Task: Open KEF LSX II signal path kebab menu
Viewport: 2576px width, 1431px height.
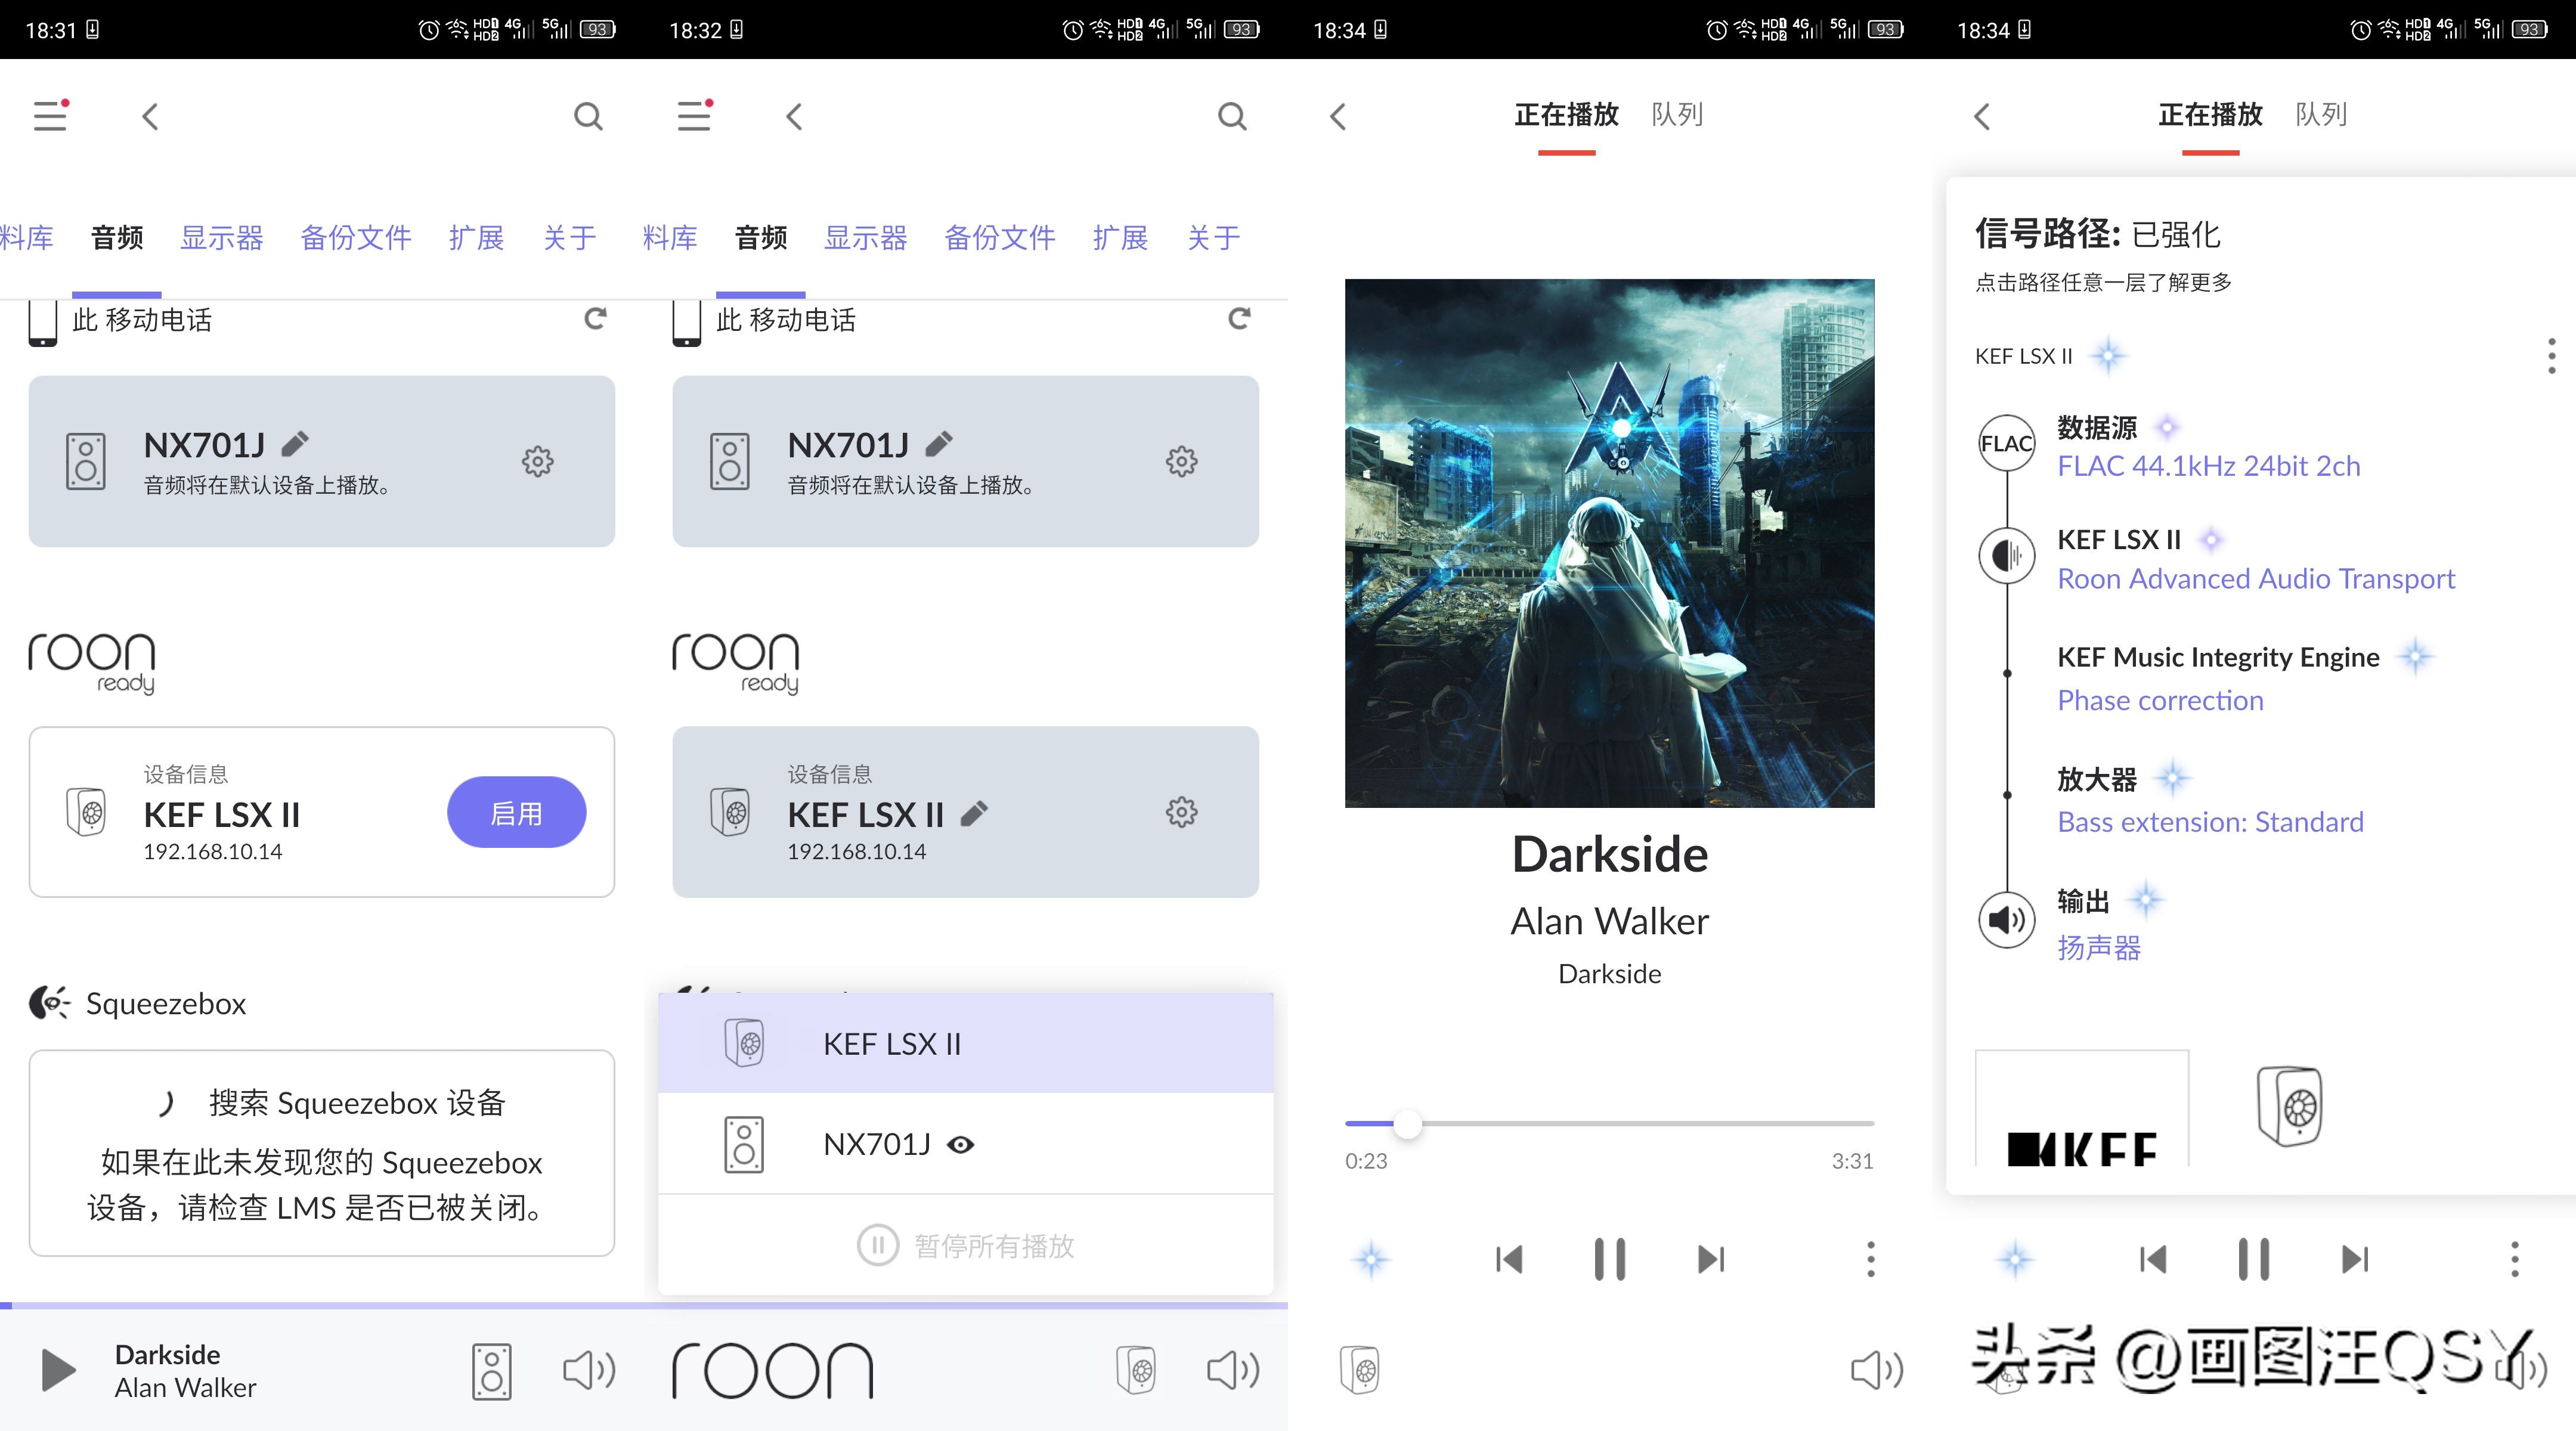Action: click(2551, 356)
